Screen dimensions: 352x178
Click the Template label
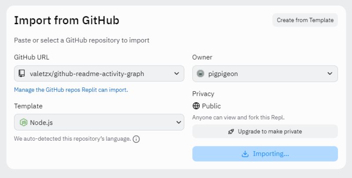click(x=28, y=106)
